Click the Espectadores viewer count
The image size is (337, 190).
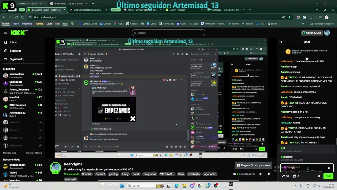[244, 174]
